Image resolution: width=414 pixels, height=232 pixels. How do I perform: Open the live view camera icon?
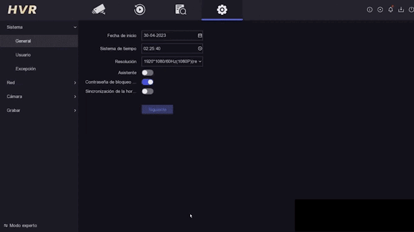click(98, 10)
